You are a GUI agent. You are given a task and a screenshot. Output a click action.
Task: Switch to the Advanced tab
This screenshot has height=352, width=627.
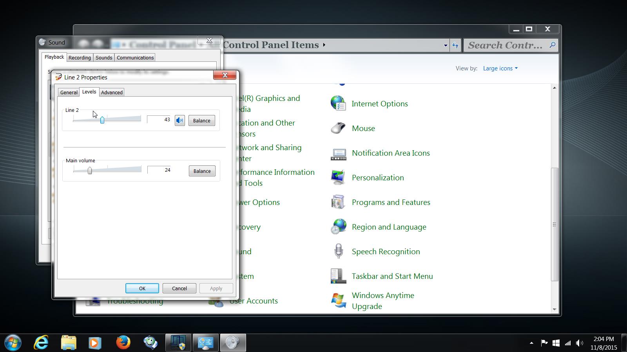112,92
